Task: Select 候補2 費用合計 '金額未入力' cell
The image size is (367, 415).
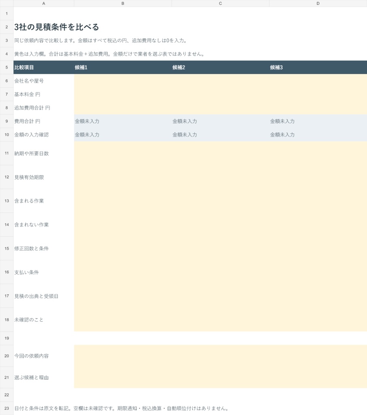Action: (220, 121)
